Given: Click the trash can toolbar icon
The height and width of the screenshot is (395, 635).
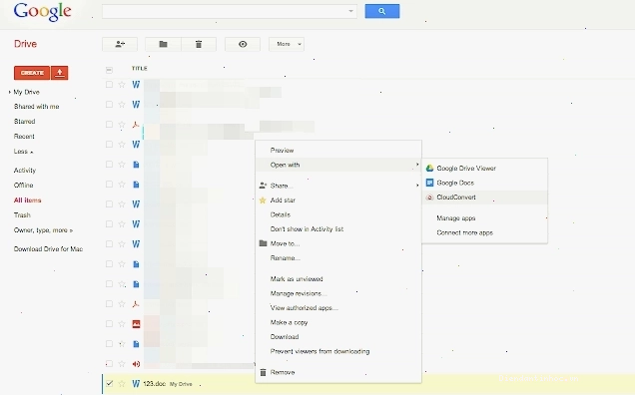Looking at the screenshot, I should 199,44.
